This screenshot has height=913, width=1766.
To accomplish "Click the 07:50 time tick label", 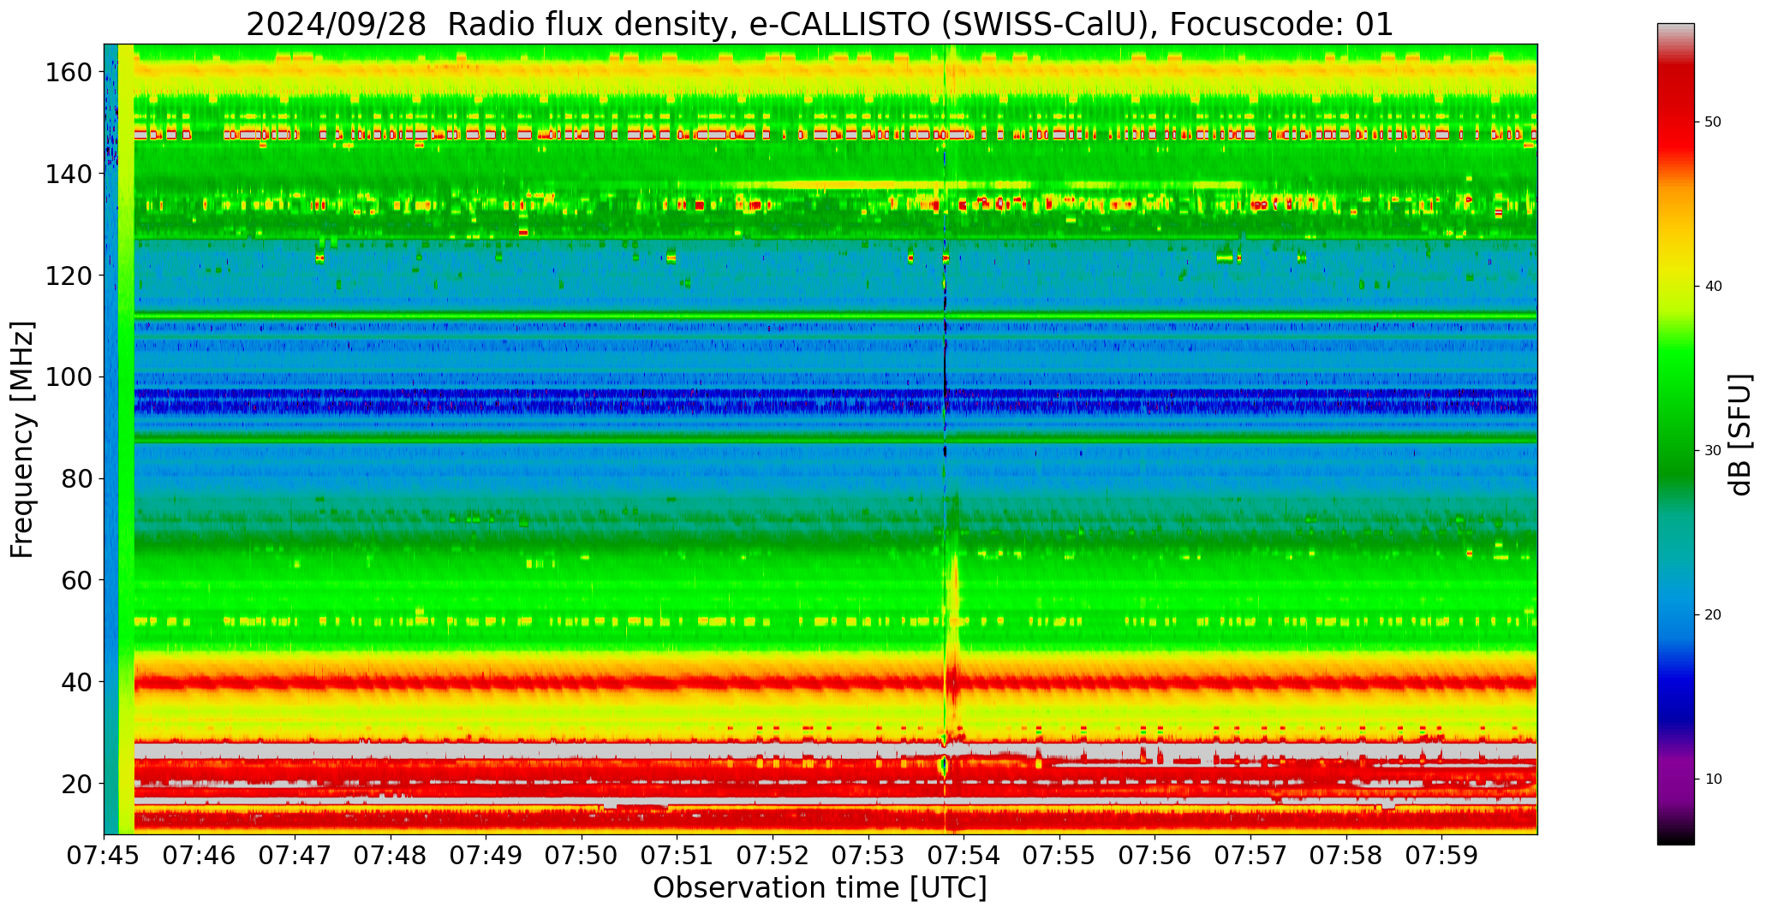I will coord(582,855).
